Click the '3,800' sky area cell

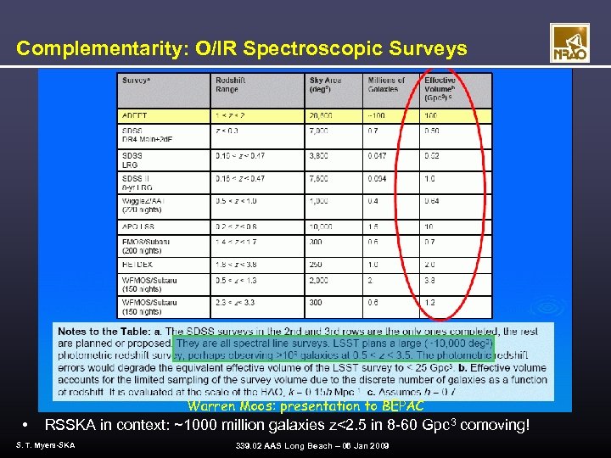(334, 160)
